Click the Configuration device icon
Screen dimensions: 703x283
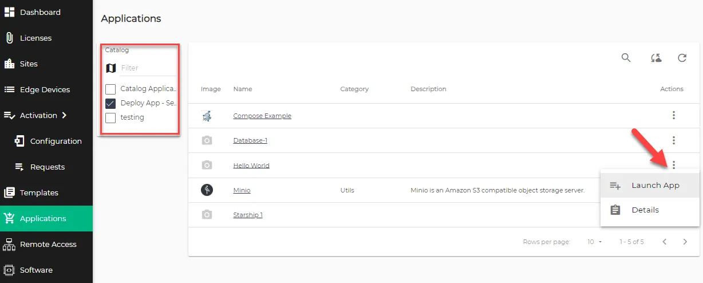pos(19,141)
